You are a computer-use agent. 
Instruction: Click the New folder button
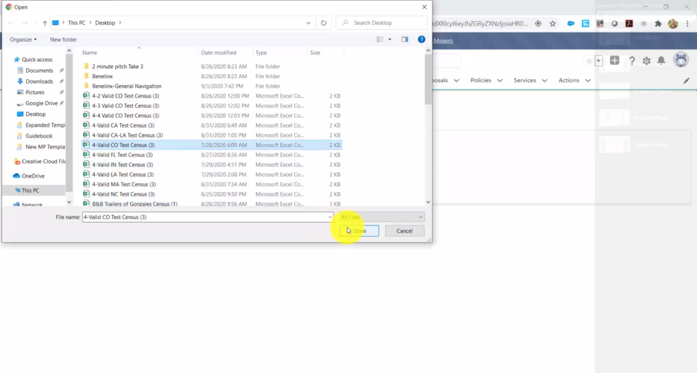(x=63, y=39)
